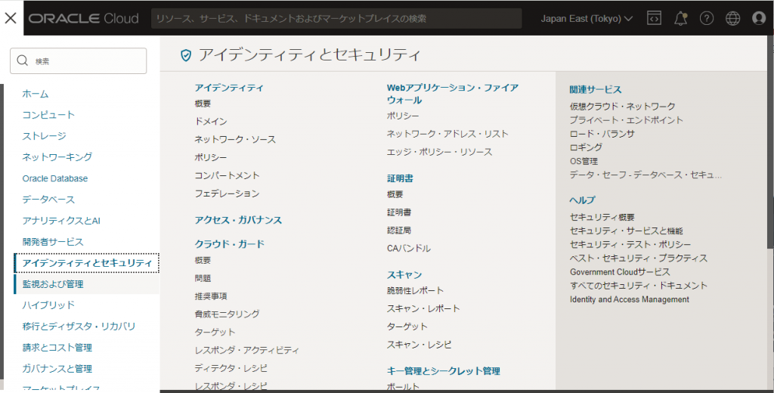Open ロード・バランサ related service
The width and height of the screenshot is (774, 393).
602,134
